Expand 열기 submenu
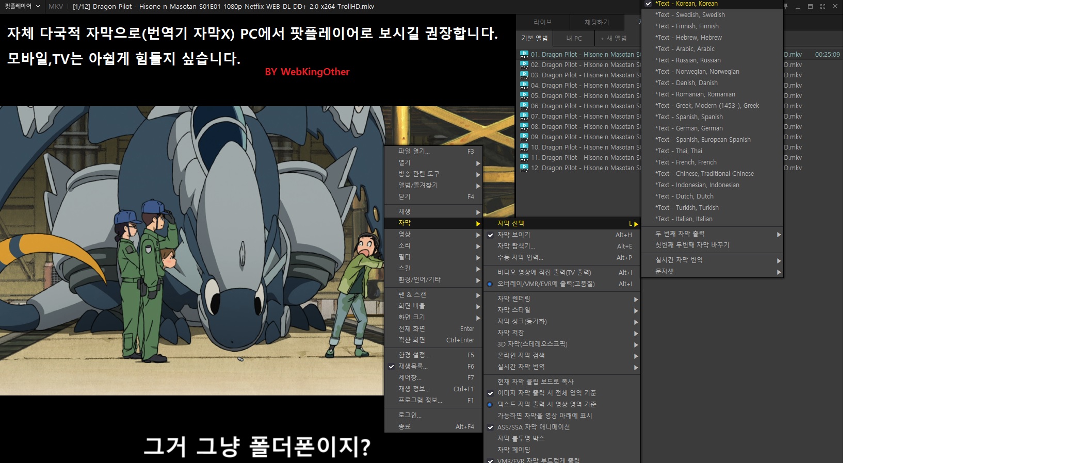The width and height of the screenshot is (1065, 463). [x=433, y=162]
